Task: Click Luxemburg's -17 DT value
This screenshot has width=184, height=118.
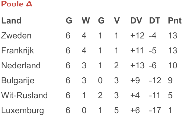Action: click(x=155, y=110)
